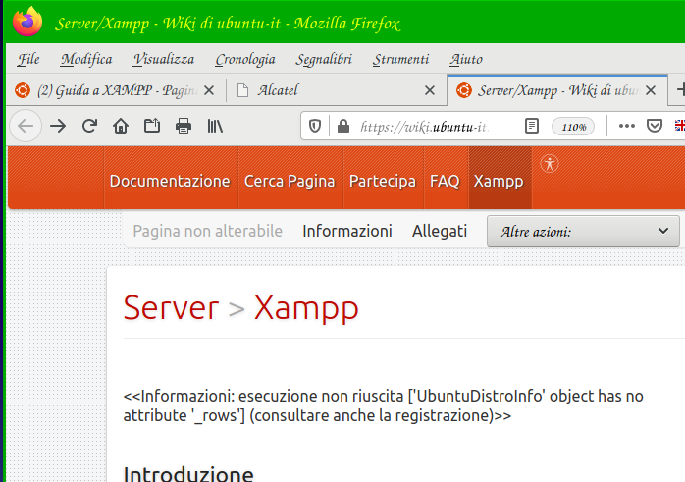Screen dimensions: 685x482
Task: Click the save-page toolbar icon
Action: coord(152,127)
